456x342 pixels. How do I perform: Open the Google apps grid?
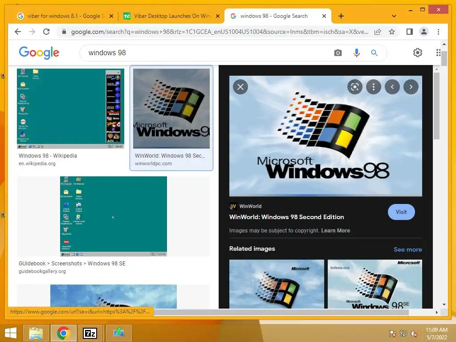click(438, 53)
